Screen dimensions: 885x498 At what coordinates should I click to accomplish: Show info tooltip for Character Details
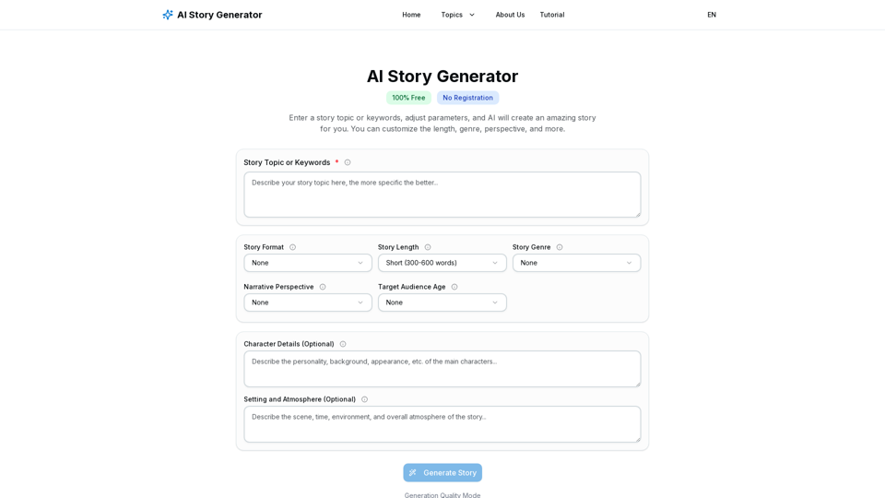coord(343,344)
